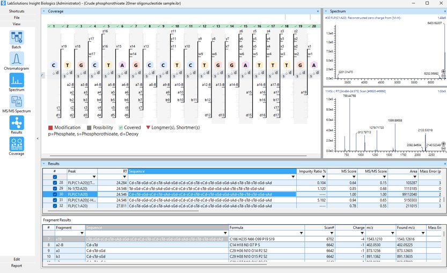Uncheck result row 32 checkbox

55,206
